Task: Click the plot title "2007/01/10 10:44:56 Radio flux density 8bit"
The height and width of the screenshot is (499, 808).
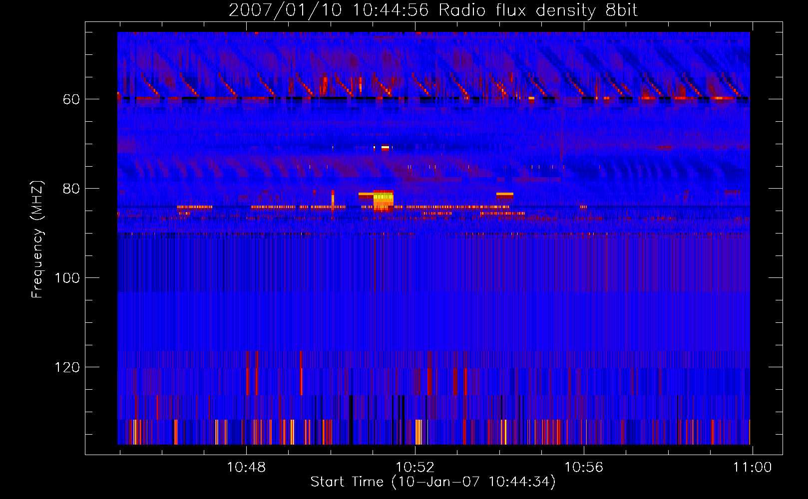Action: click(433, 10)
